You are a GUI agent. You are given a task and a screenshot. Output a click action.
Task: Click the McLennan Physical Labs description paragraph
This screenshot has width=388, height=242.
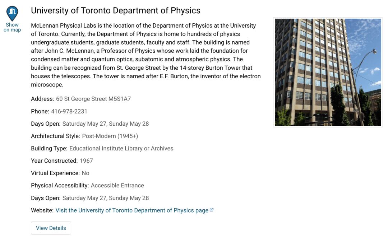[145, 55]
